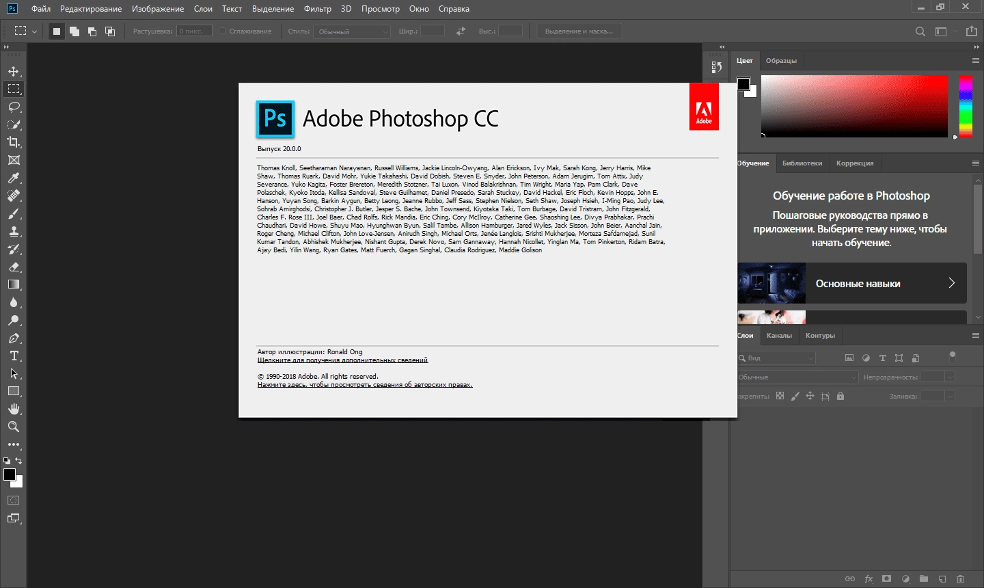Select the Lasso tool
This screenshot has height=588, width=984.
tap(14, 107)
